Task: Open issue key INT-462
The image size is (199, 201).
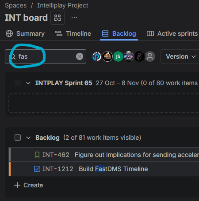Action: [x=56, y=155]
